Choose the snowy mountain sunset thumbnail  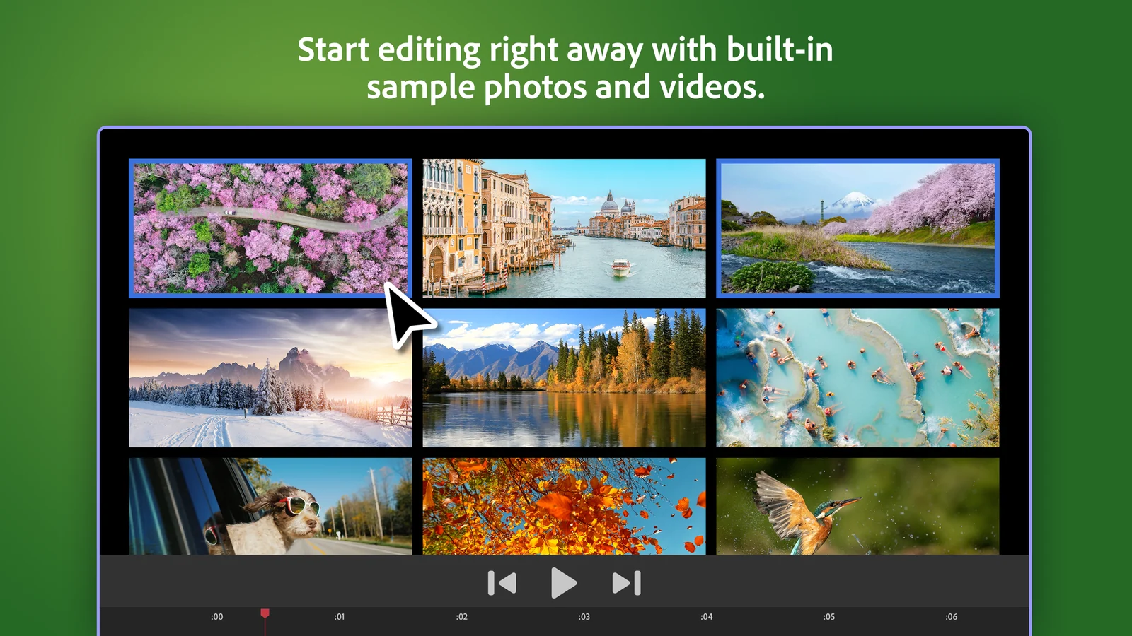pos(270,377)
